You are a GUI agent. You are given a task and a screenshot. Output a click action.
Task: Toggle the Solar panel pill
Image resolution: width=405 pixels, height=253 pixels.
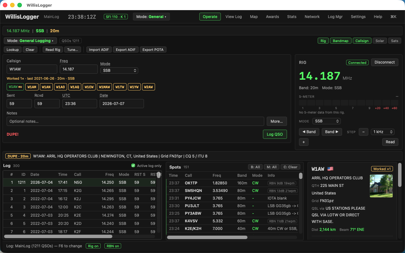click(x=380, y=41)
